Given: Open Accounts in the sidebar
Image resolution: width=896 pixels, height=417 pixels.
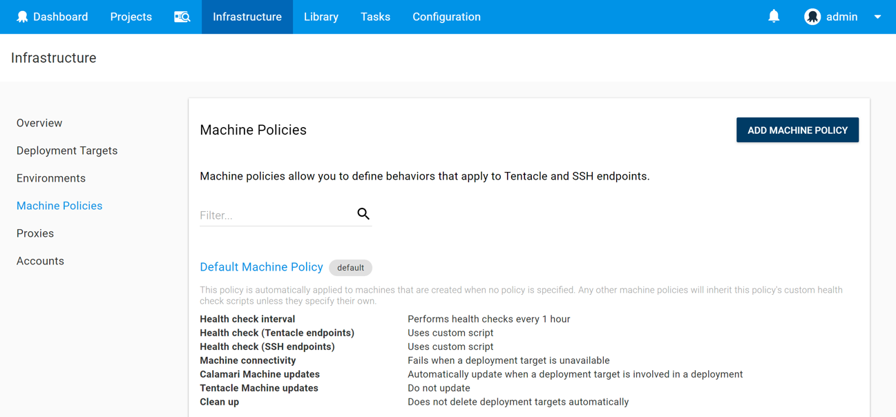Looking at the screenshot, I should [40, 261].
